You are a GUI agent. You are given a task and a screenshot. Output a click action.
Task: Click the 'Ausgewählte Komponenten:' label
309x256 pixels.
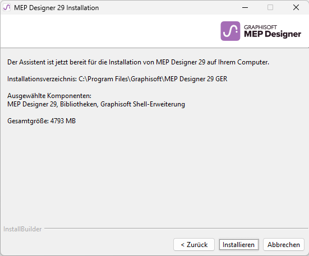[49, 96]
